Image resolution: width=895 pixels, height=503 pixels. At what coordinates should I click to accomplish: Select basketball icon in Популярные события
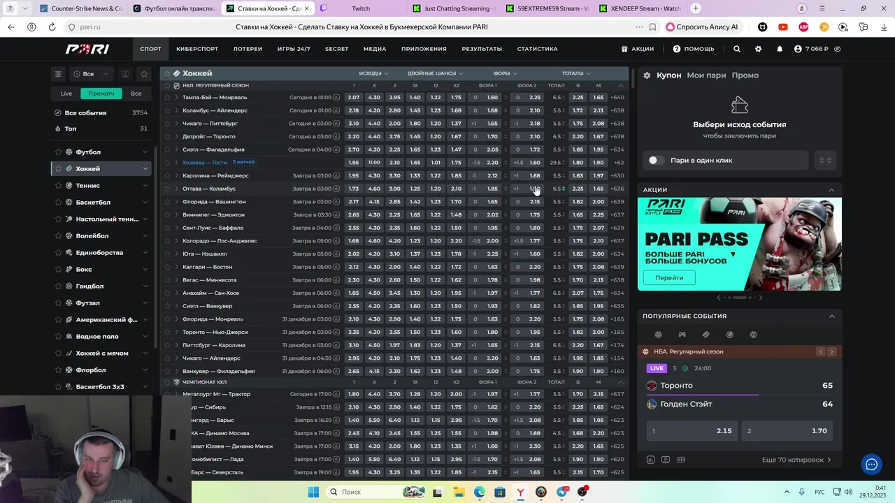pyautogui.click(x=753, y=335)
